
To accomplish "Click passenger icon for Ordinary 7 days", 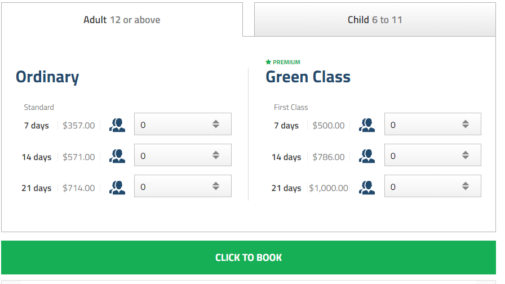I will 117,125.
